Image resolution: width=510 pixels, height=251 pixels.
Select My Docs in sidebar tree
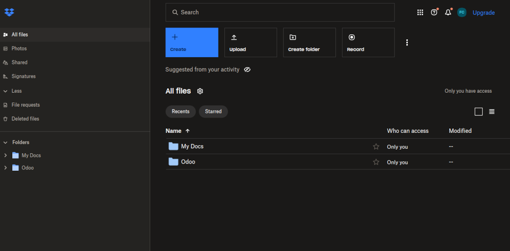31,155
